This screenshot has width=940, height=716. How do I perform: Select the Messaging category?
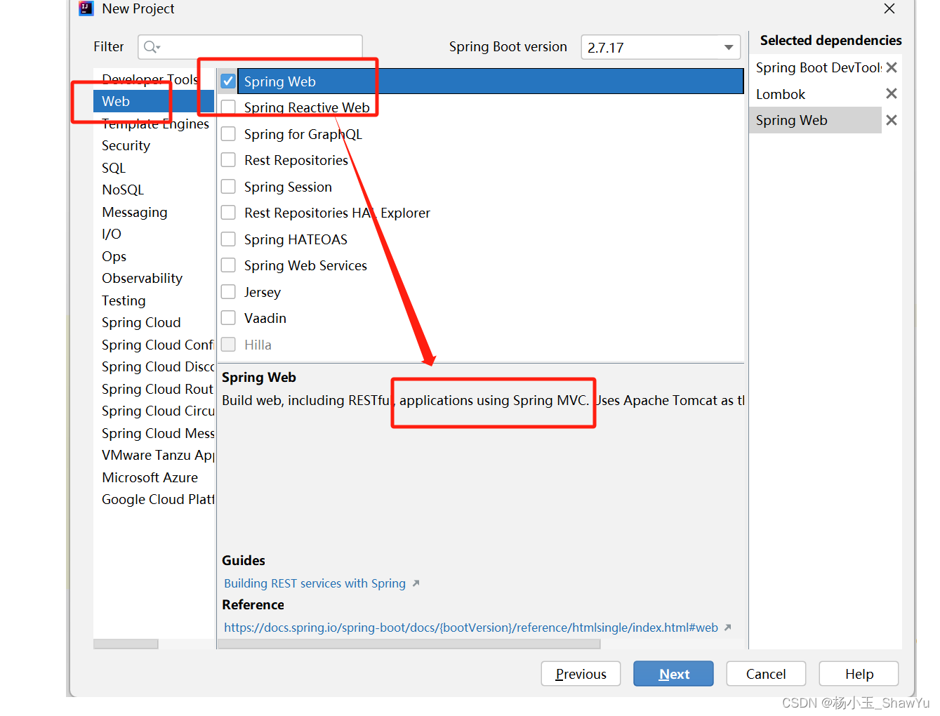(134, 212)
